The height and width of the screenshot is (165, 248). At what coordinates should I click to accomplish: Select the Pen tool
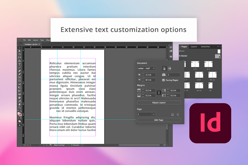[19, 71]
